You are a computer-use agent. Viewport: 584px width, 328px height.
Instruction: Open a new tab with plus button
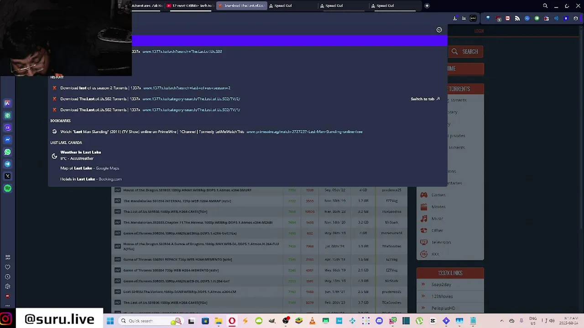coord(427,6)
